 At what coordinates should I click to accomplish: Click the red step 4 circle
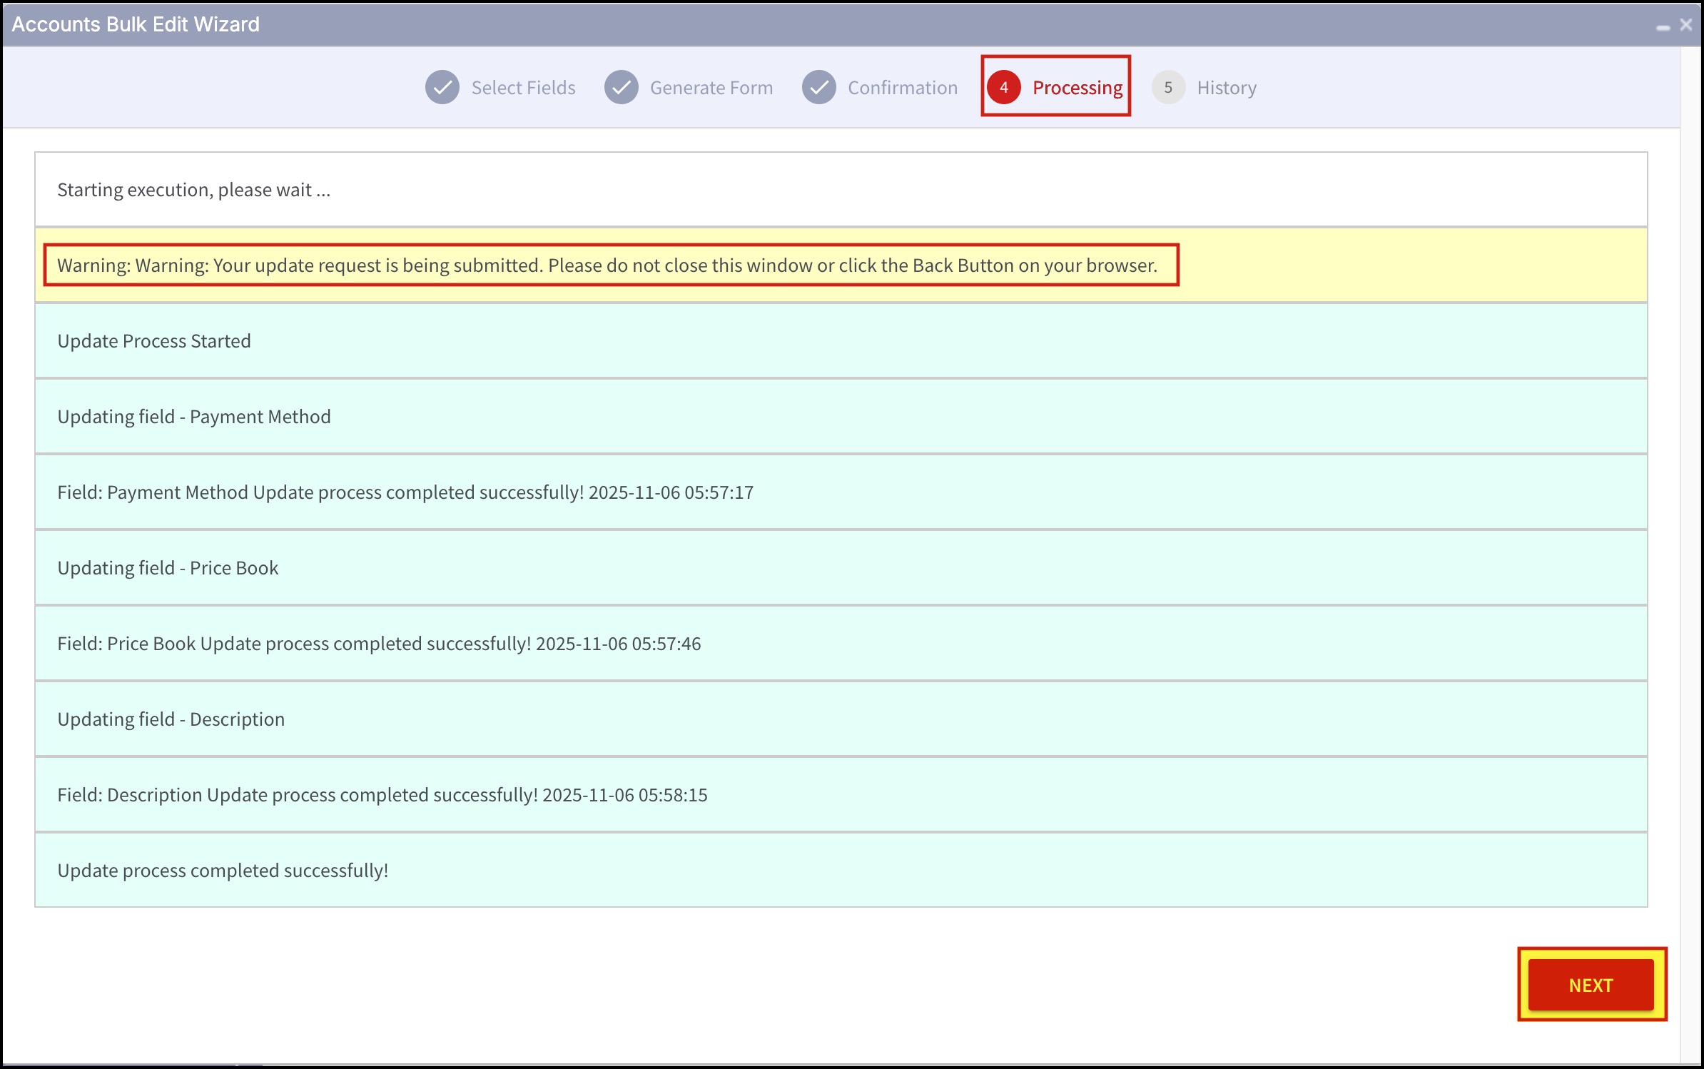[x=1003, y=88]
